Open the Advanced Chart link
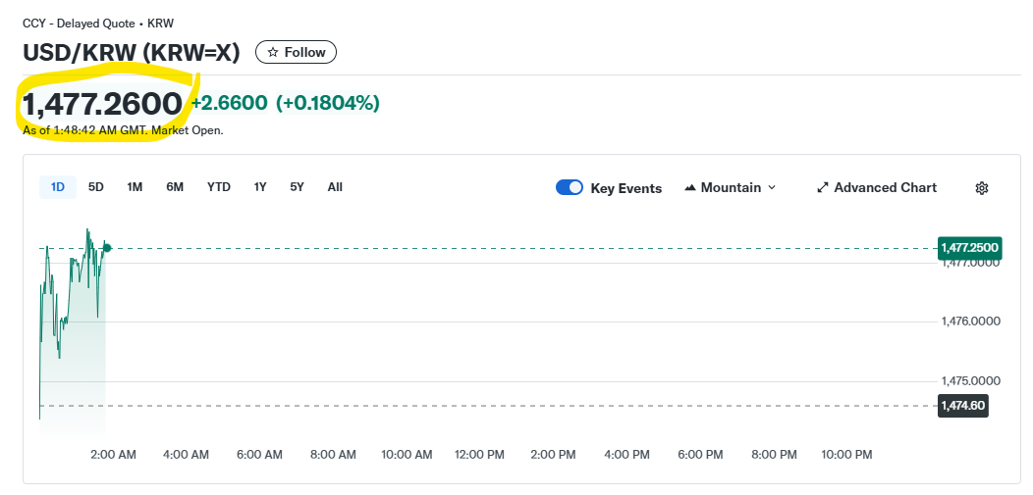Image resolution: width=1033 pixels, height=495 pixels. coord(876,187)
